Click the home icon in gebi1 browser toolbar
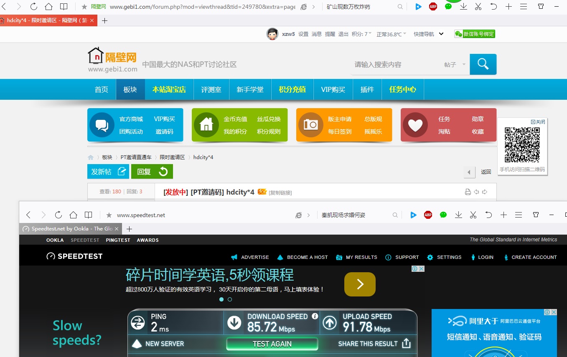 [49, 7]
